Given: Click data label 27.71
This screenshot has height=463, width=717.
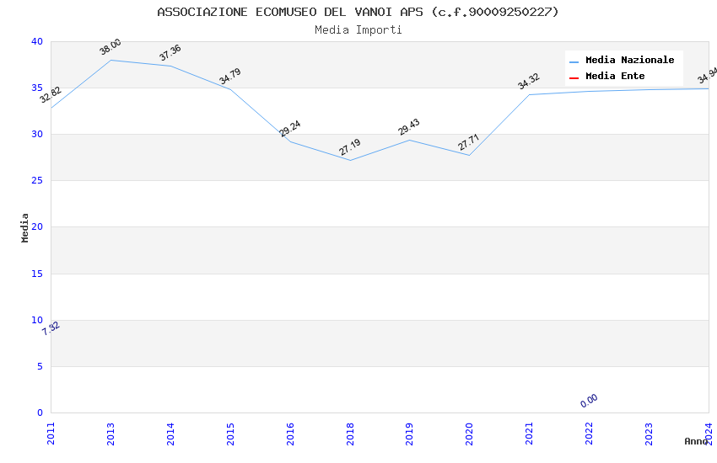Looking at the screenshot, I should pyautogui.click(x=469, y=142).
